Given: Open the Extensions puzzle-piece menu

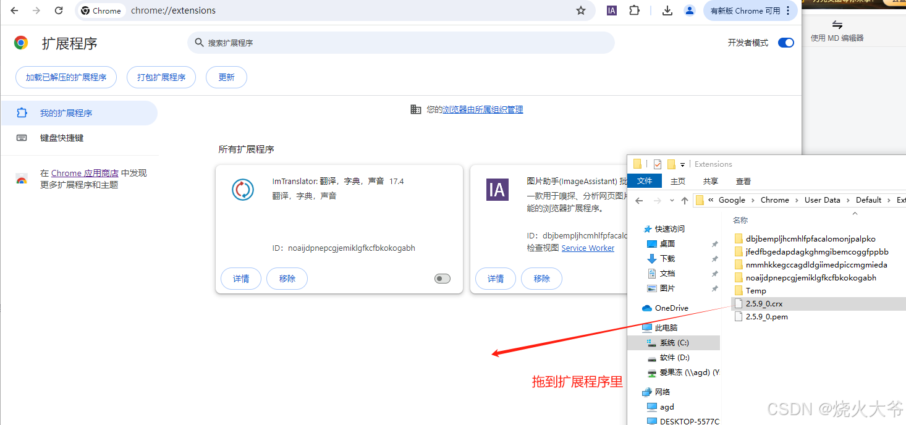Looking at the screenshot, I should pyautogui.click(x=634, y=11).
